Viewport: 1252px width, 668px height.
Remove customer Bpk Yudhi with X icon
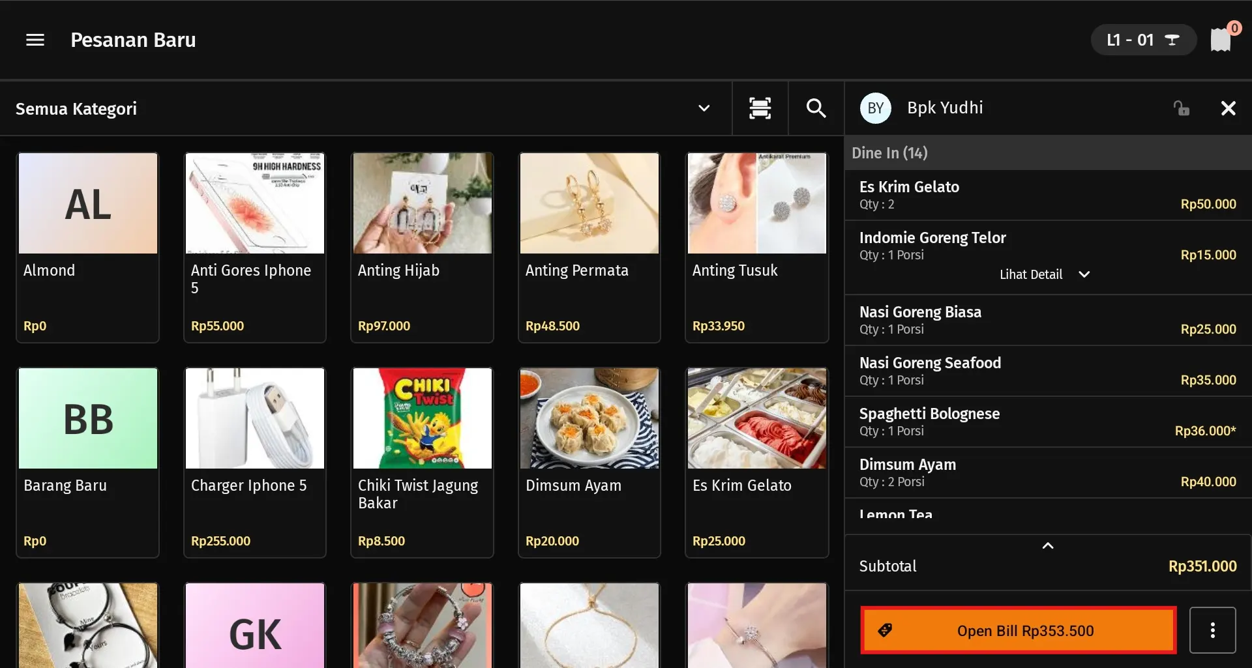(1228, 108)
